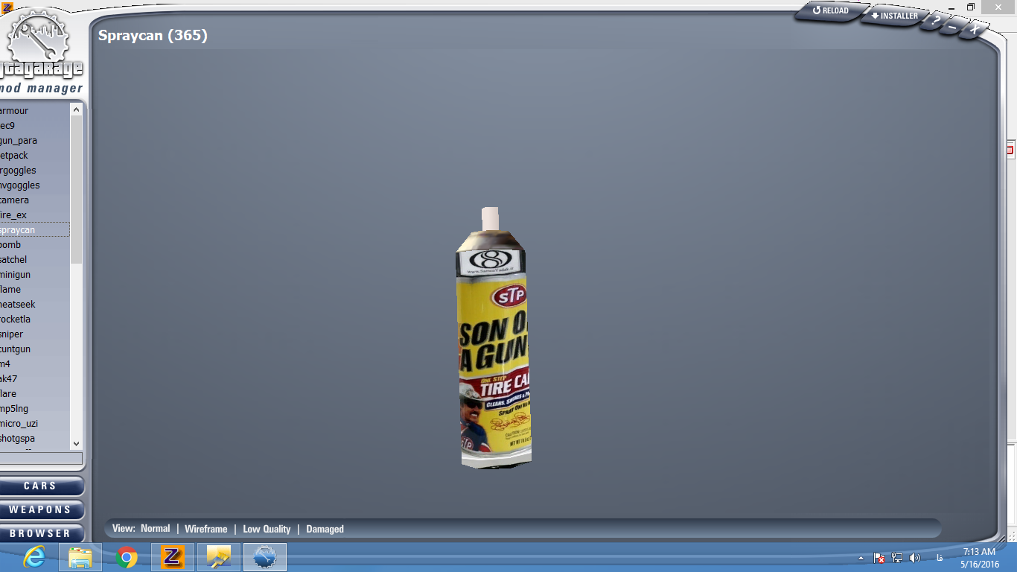Select flame in the list
Image resolution: width=1017 pixels, height=572 pixels.
[35, 290]
